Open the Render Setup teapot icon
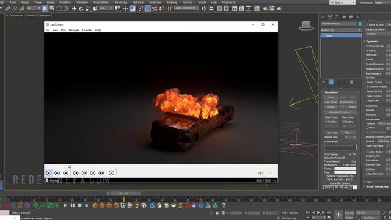The height and width of the screenshot is (220, 391). click(265, 9)
